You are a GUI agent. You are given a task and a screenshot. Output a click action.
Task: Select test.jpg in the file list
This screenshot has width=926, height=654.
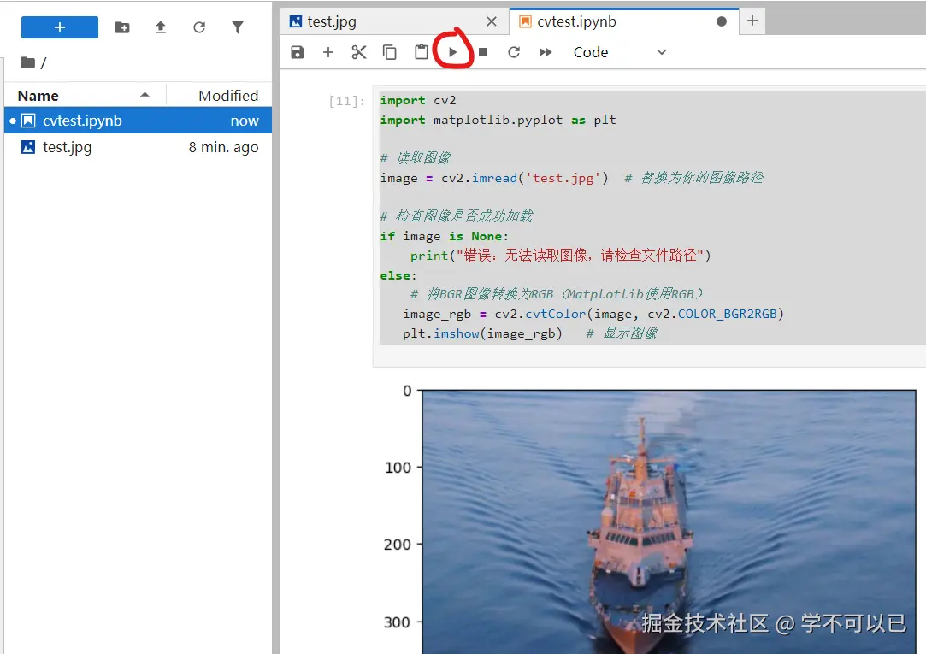(139, 147)
